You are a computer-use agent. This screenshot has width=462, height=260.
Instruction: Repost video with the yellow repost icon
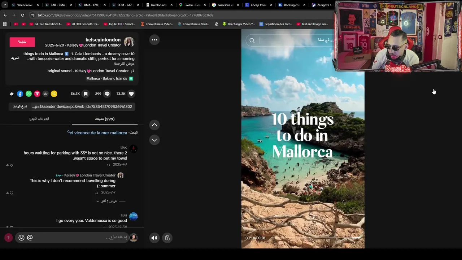tap(54, 94)
